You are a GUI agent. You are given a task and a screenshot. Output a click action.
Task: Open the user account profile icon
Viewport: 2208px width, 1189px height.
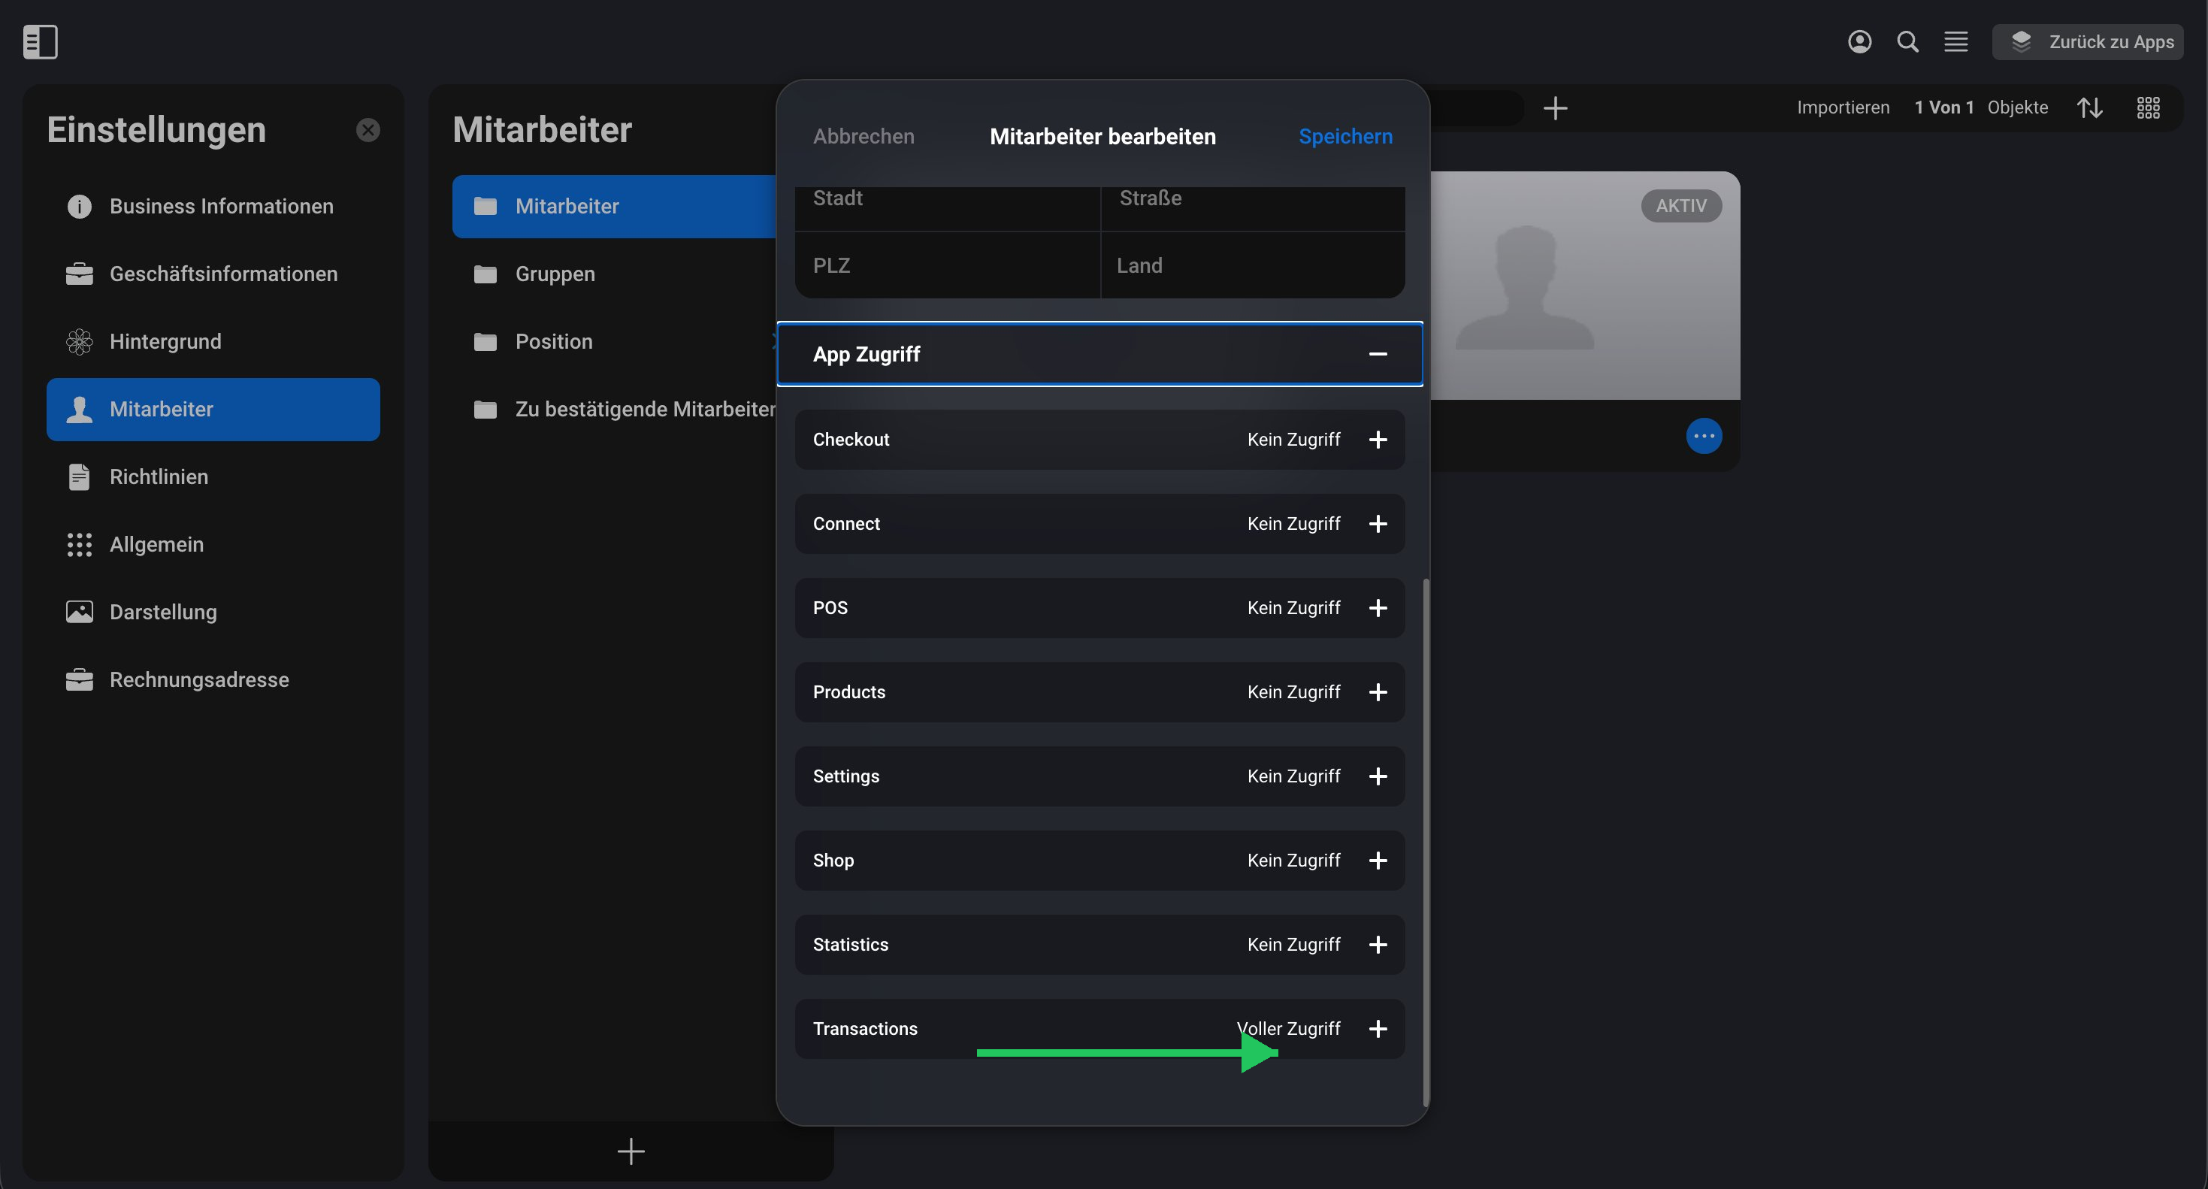(x=1859, y=41)
